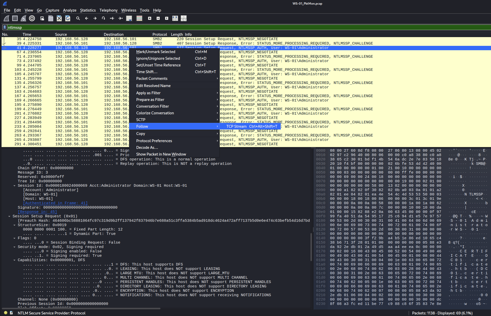Close this capture file icon
The image size is (491, 316).
point(59,18)
